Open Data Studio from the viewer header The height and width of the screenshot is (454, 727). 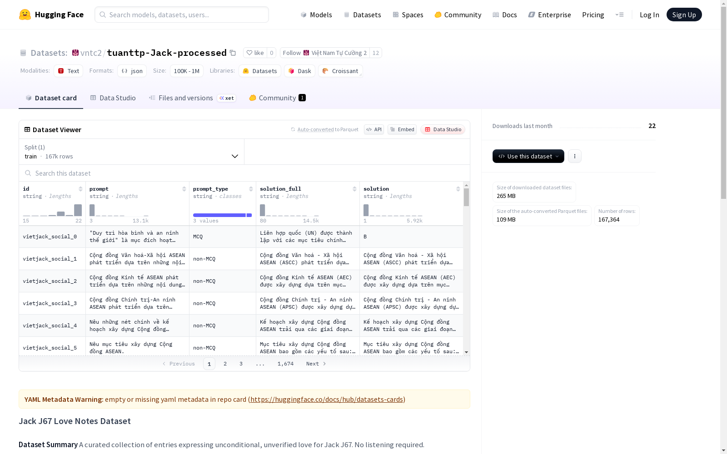(443, 129)
